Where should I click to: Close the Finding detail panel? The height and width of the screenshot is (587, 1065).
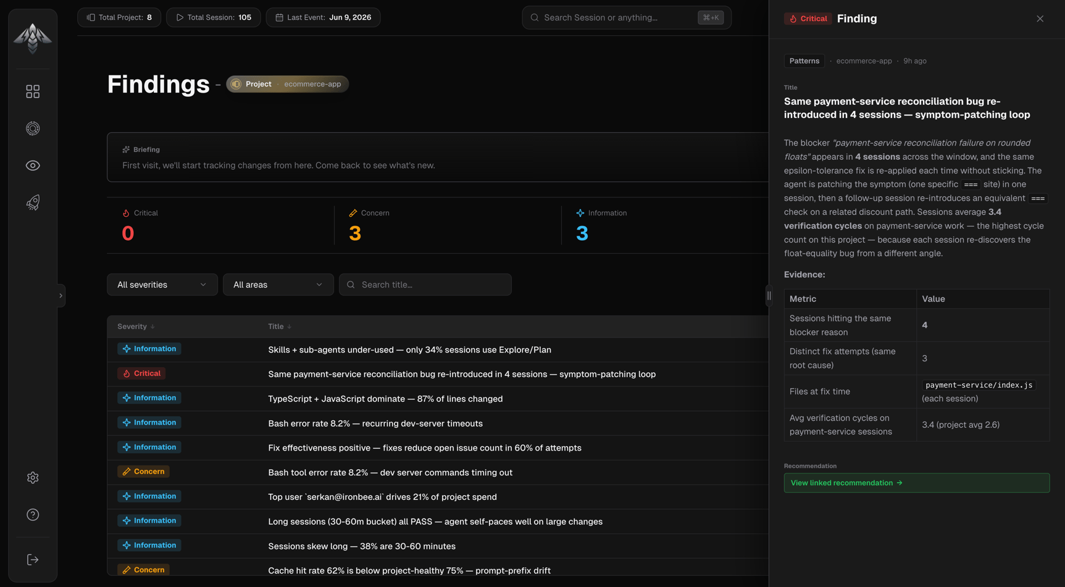point(1040,19)
